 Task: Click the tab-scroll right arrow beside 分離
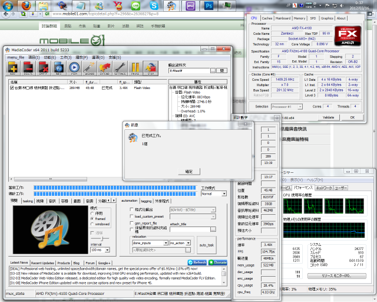click(x=114, y=201)
